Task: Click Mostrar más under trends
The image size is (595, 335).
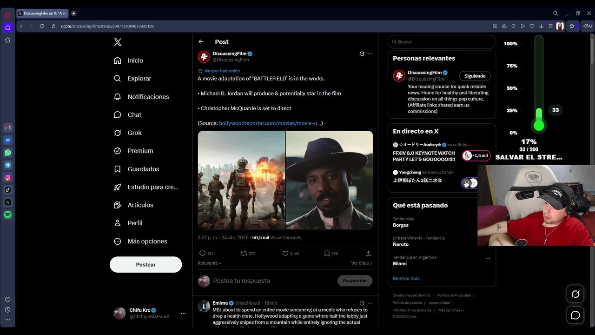Action: (x=406, y=279)
